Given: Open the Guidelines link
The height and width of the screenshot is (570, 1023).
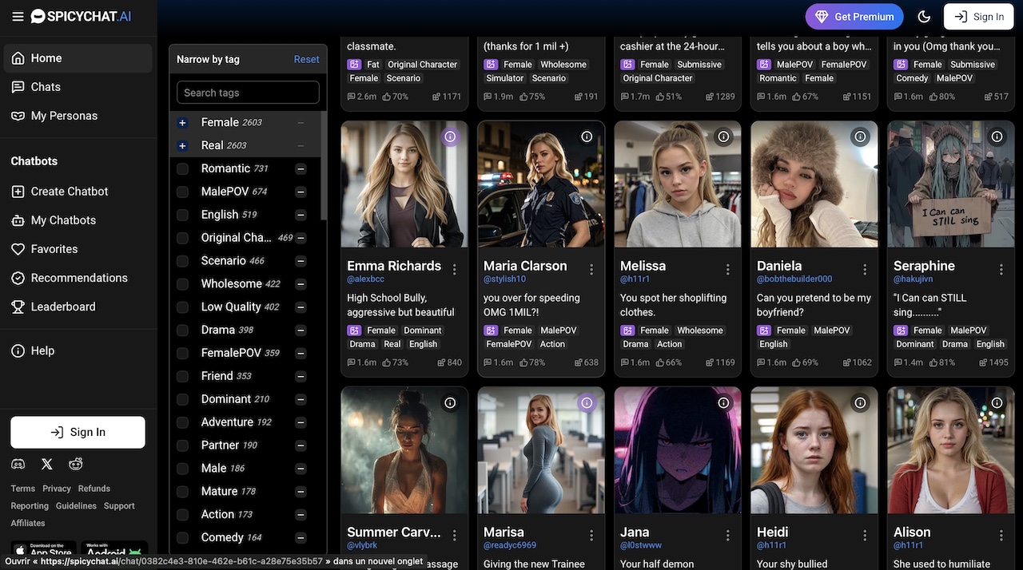Looking at the screenshot, I should pyautogui.click(x=76, y=506).
